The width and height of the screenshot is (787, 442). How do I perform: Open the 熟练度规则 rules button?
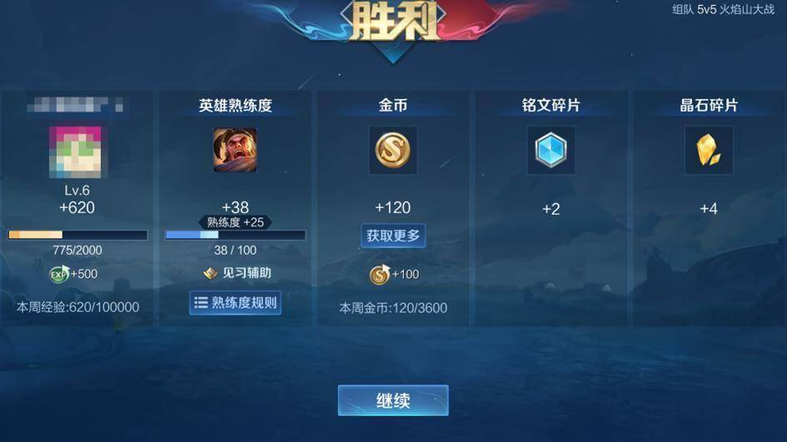[x=235, y=302]
